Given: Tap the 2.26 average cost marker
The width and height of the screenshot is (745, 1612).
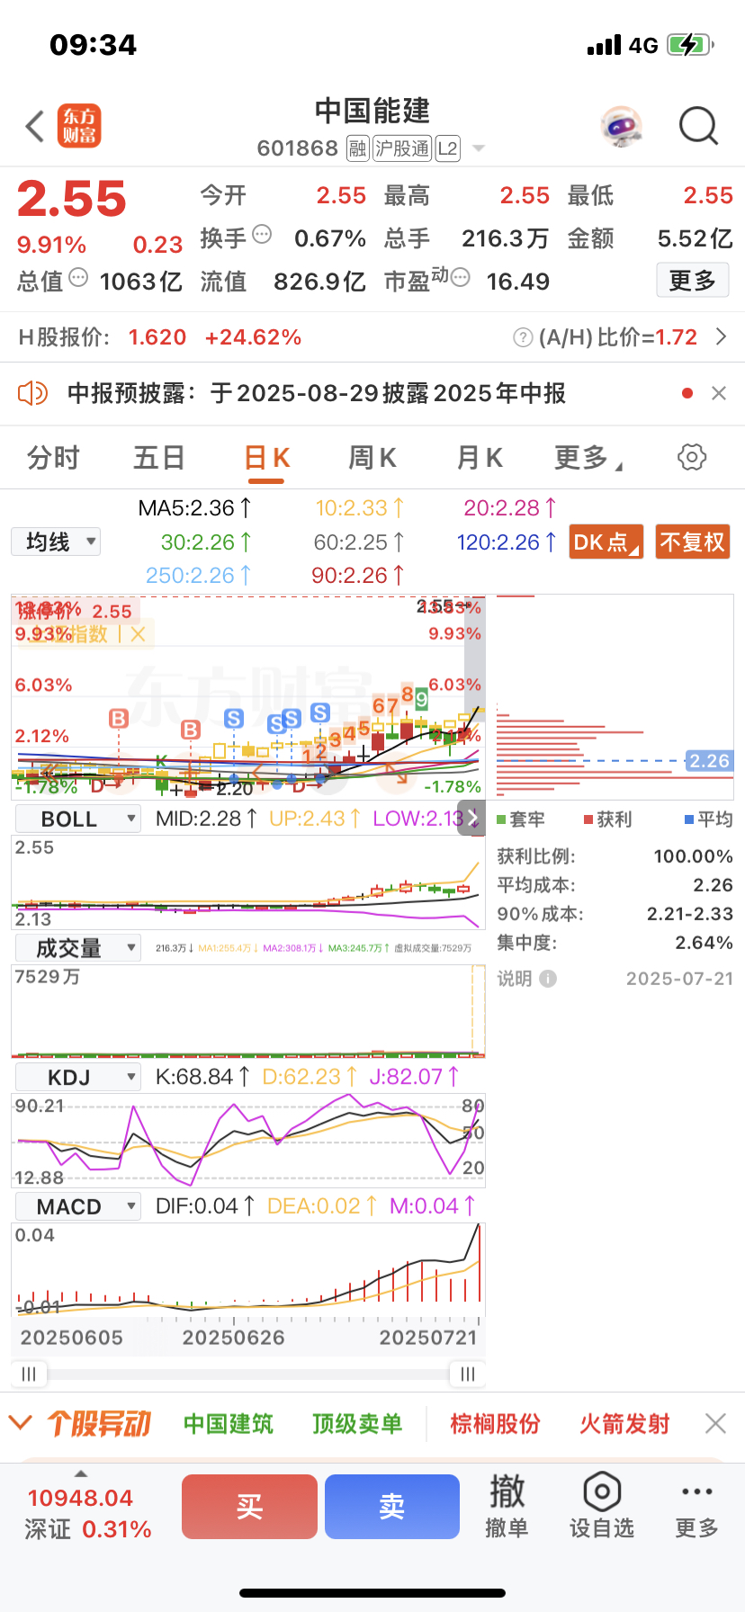Looking at the screenshot, I should (x=709, y=761).
